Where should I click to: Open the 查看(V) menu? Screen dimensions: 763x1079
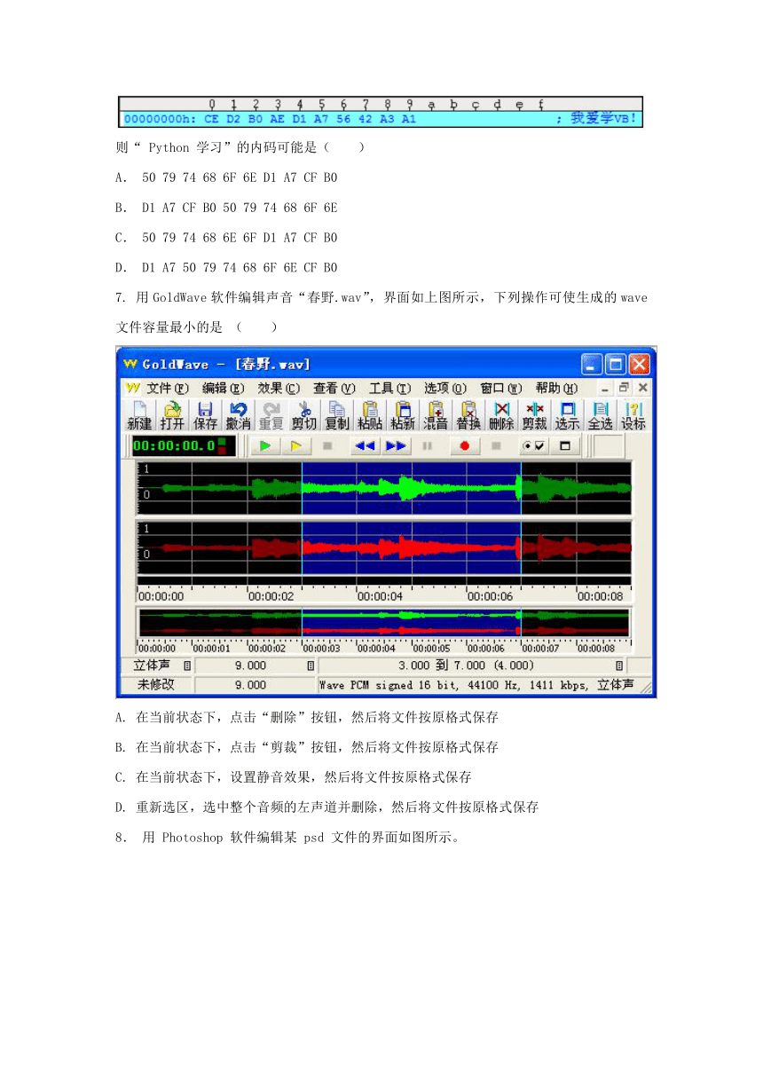pyautogui.click(x=334, y=388)
